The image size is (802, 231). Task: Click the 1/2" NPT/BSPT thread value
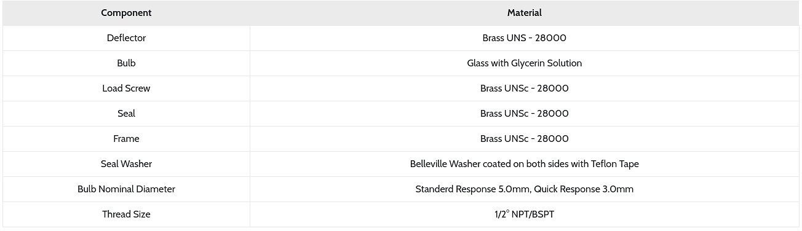point(525,214)
